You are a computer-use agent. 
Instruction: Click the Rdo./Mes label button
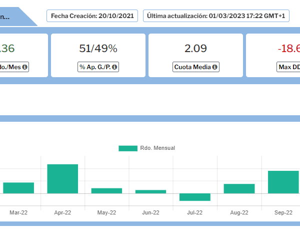14,67
